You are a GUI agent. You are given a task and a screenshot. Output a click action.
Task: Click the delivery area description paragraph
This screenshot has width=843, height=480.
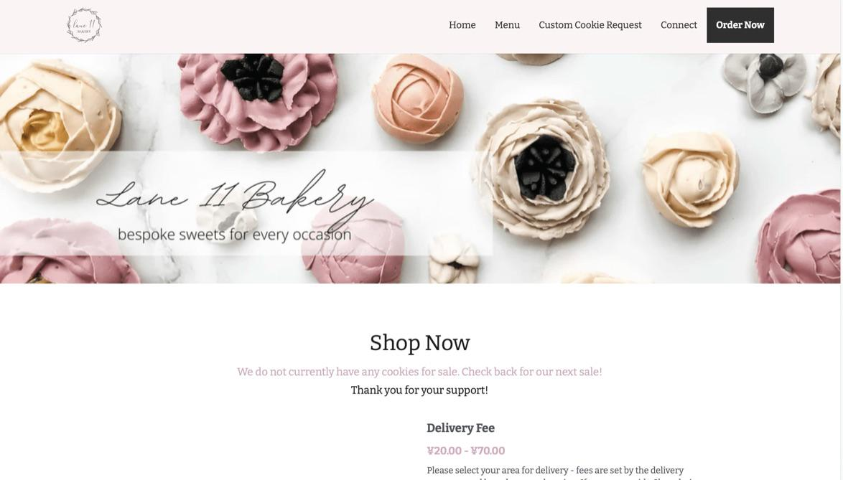pos(559,474)
